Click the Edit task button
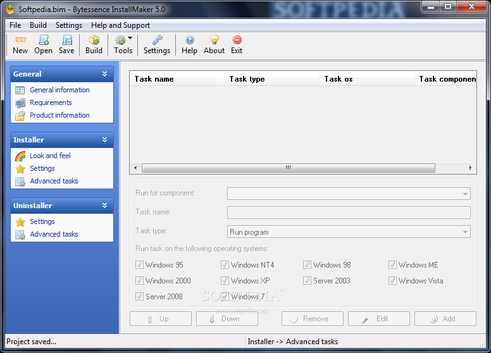This screenshot has width=491, height=353. 379,319
